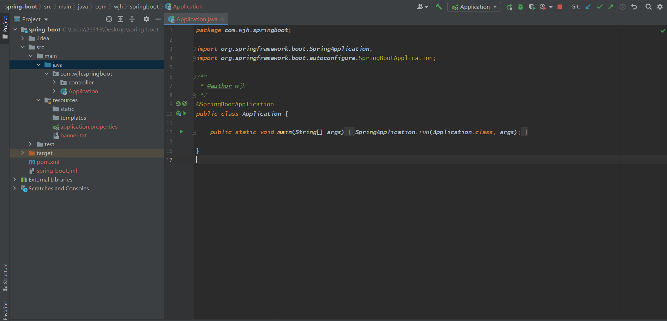This screenshot has height=321, width=667.
Task: Click src in the breadcrumb bar
Action: pos(48,6)
